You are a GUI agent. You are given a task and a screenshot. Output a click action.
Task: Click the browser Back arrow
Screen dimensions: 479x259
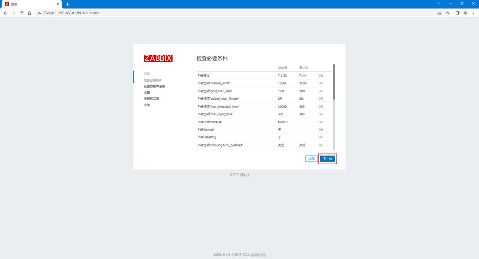pyautogui.click(x=5, y=13)
